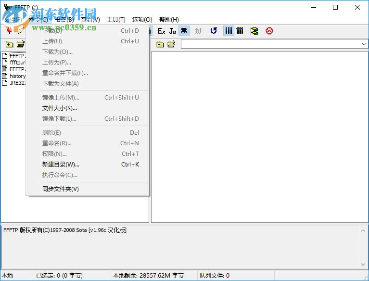Choose 权限(N)... menu entry

click(88, 153)
